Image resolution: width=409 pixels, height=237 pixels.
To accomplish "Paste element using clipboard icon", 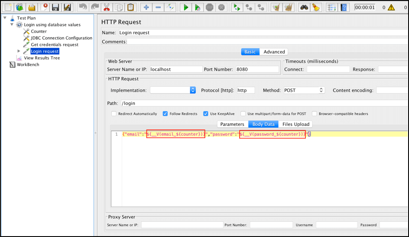I will click(131, 7).
